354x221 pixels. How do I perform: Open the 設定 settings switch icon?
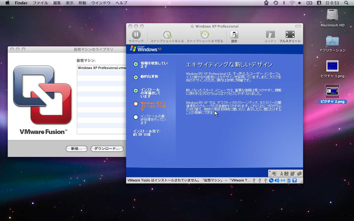(234, 35)
